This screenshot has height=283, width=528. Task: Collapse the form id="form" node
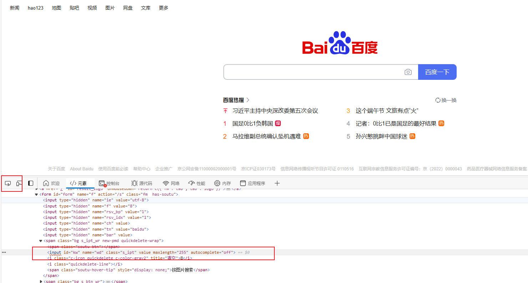coord(36,195)
